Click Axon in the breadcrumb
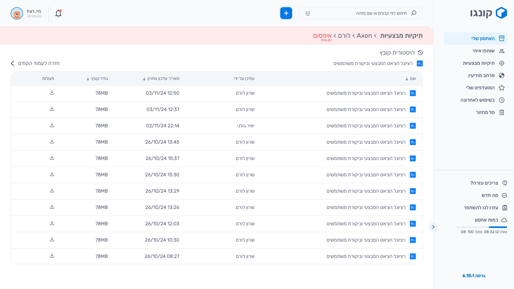Image resolution: width=514 pixels, height=289 pixels. coord(364,36)
